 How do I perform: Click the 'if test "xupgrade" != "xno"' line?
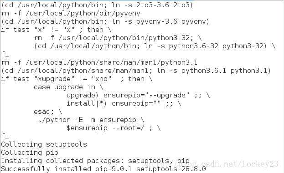pos(77,79)
